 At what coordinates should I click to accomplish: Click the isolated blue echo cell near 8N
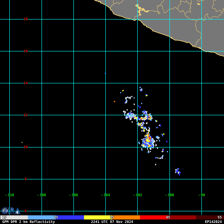click(178, 171)
